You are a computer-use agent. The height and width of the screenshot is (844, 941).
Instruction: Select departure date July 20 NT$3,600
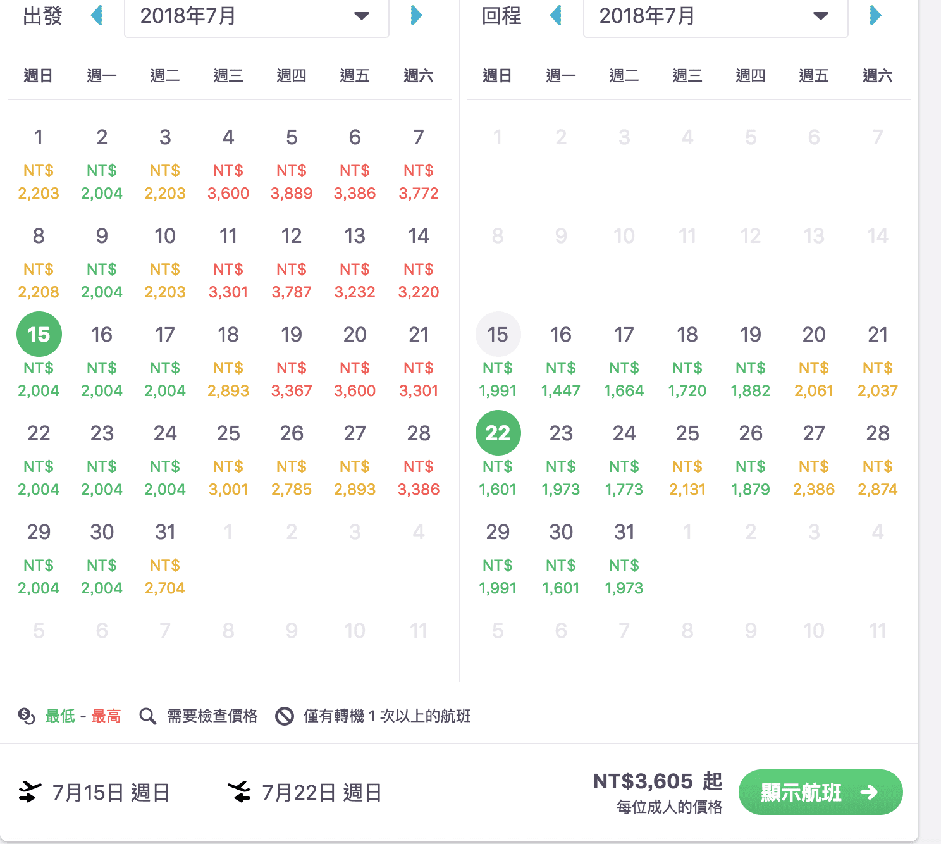(x=355, y=362)
